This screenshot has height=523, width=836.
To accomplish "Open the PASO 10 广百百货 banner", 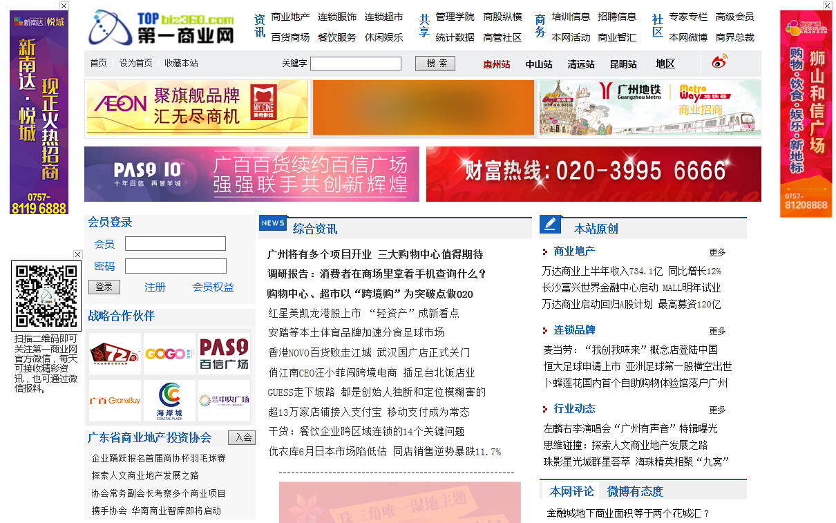I will click(251, 174).
